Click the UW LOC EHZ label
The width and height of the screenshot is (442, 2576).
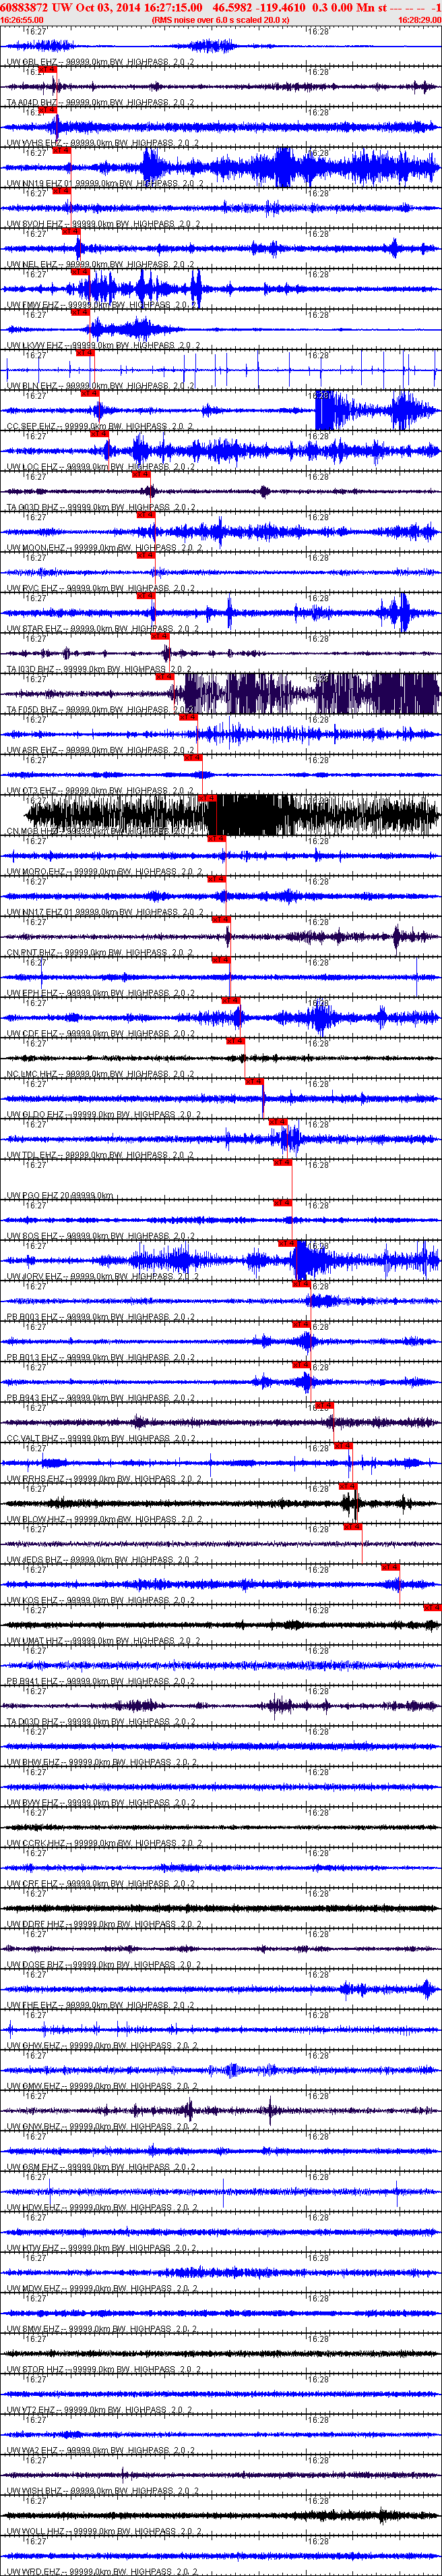(x=101, y=467)
